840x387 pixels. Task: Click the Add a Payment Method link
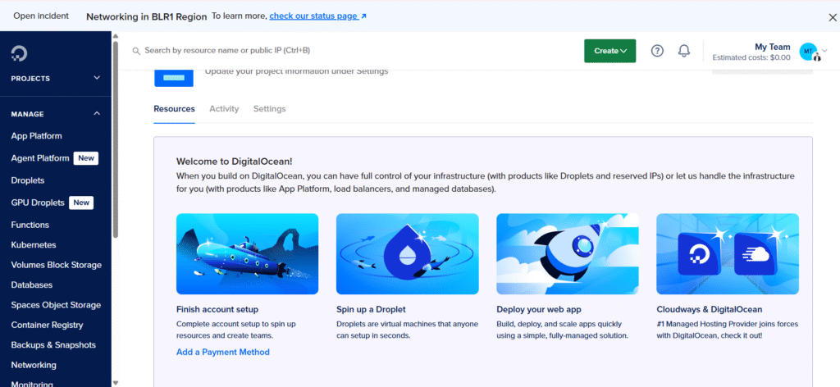coord(222,352)
